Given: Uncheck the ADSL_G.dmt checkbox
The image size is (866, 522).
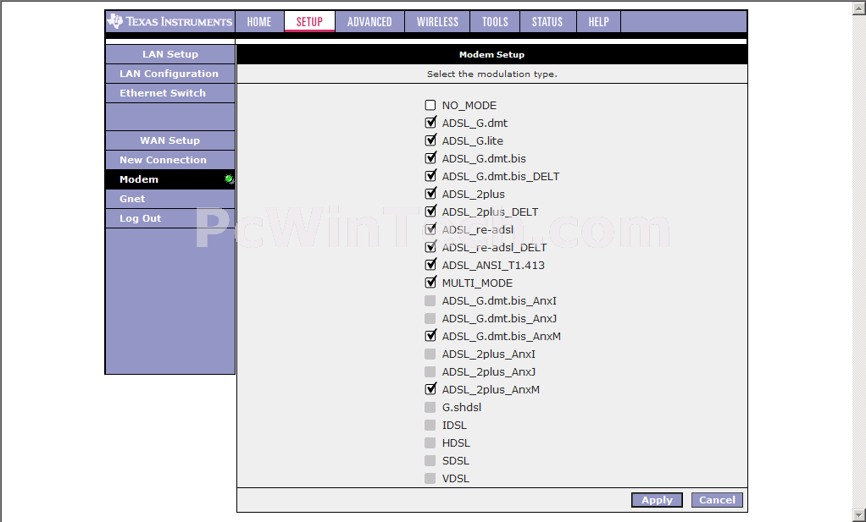Looking at the screenshot, I should [430, 124].
